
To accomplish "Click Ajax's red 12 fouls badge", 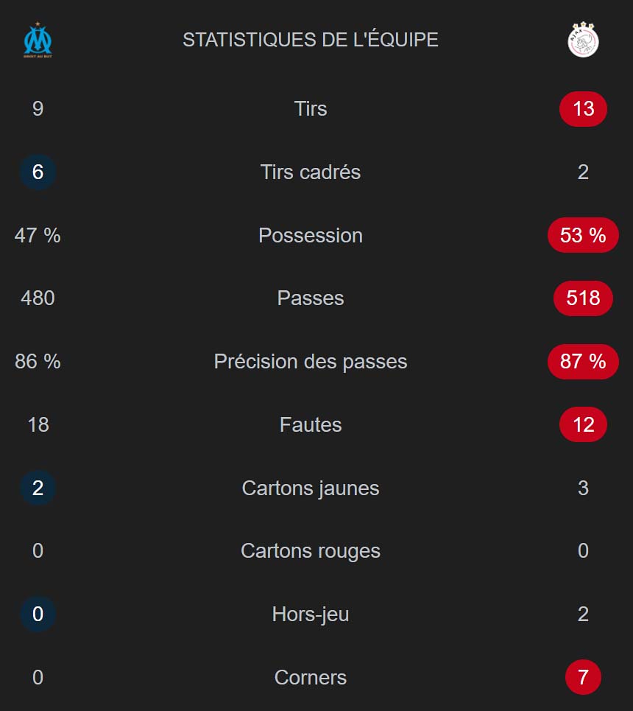I will click(x=583, y=425).
